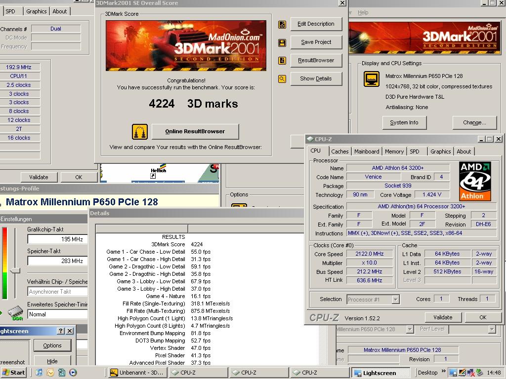Open the Perf Level dropdown
Viewport: 506px width, 379px height.
[492, 329]
